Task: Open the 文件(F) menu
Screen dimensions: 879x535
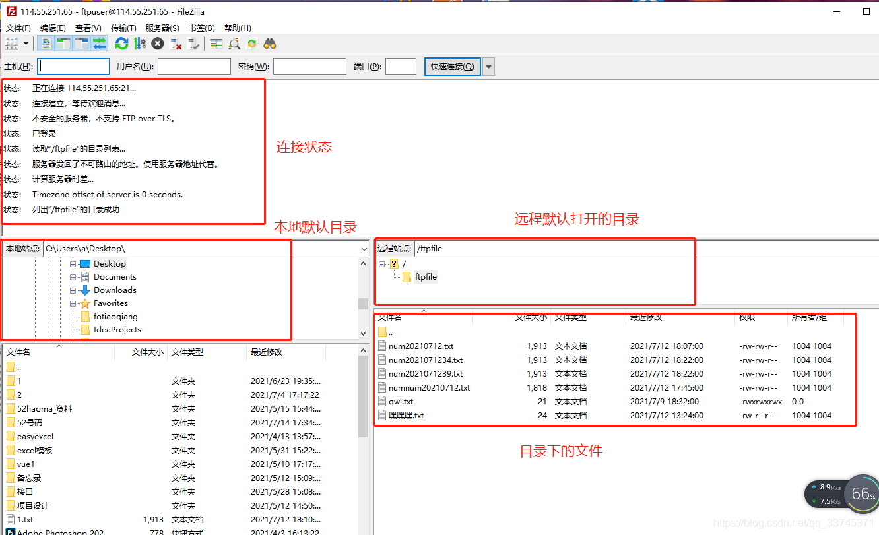Action: (18, 28)
